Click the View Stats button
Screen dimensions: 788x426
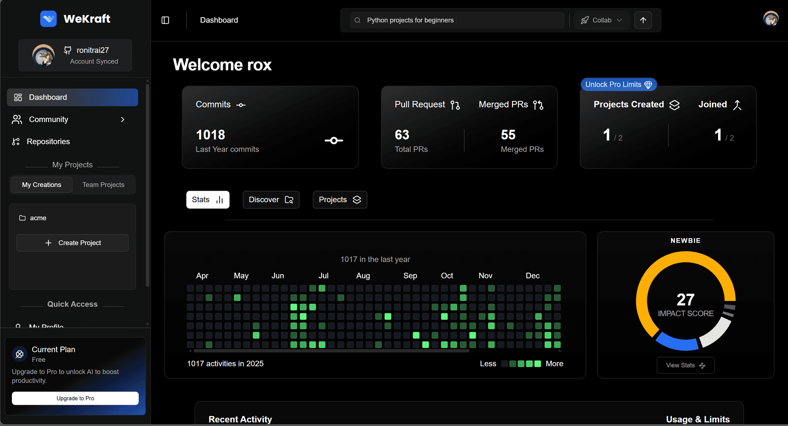[x=685, y=365]
